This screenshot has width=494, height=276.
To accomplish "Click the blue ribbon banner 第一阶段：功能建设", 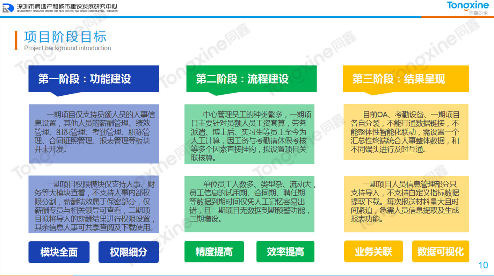I will pos(94,79).
